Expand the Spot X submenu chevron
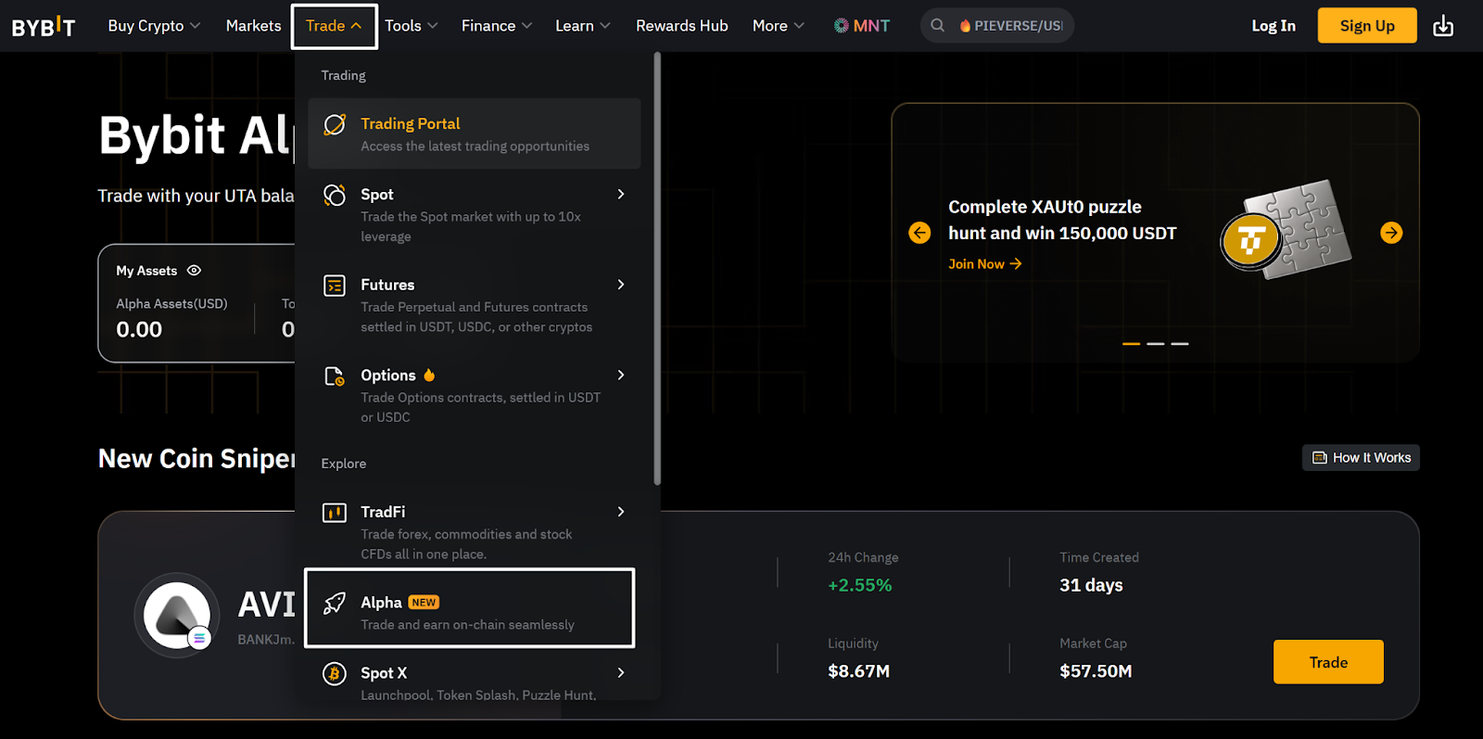The width and height of the screenshot is (1483, 739). click(621, 673)
